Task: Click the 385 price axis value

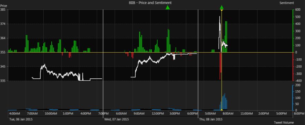Action: pyautogui.click(x=3, y=10)
